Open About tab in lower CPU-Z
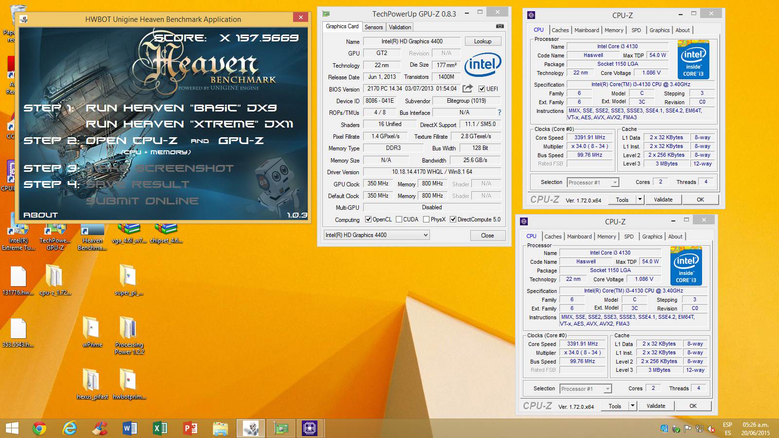Screen dimensions: 779x438 coord(675,237)
